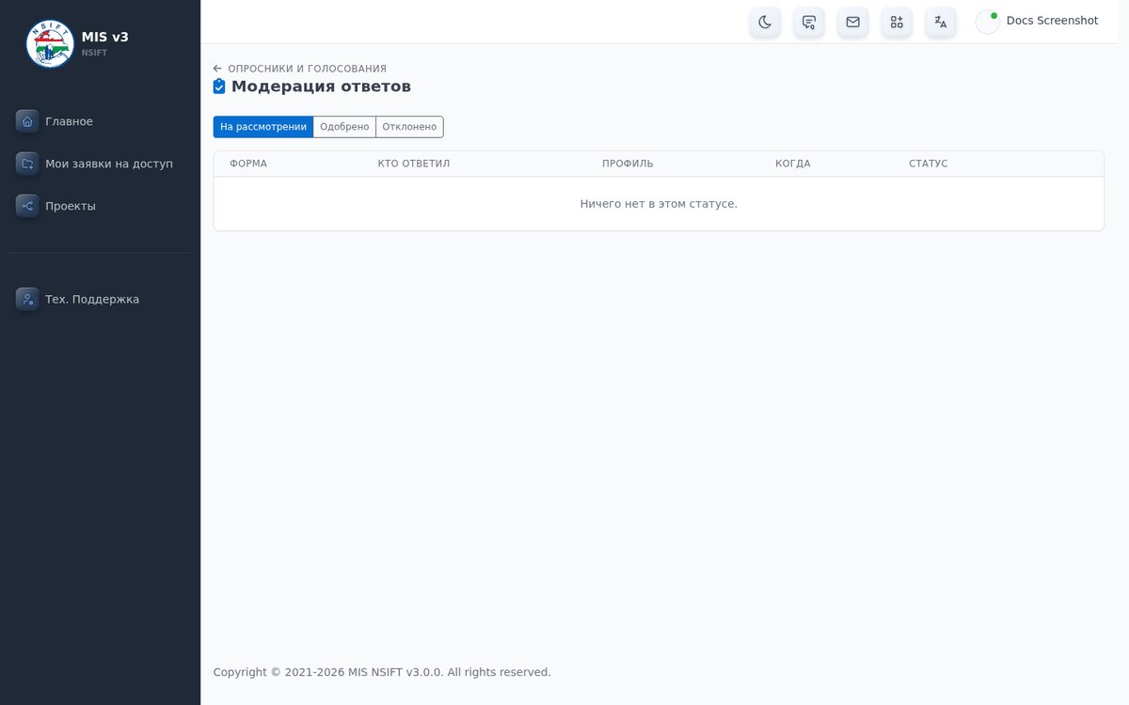Image resolution: width=1129 pixels, height=705 pixels.
Task: Show the Отклонено tab
Action: (409, 127)
